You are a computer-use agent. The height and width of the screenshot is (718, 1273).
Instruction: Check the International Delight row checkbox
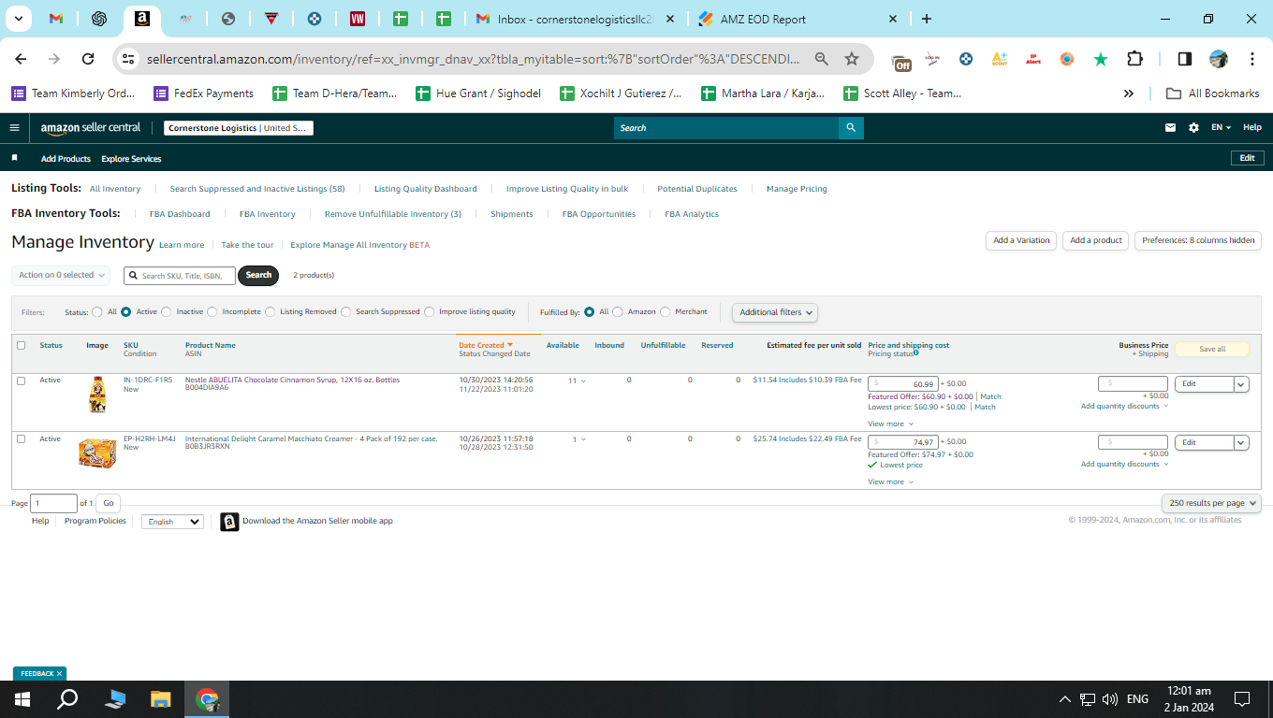click(x=22, y=439)
